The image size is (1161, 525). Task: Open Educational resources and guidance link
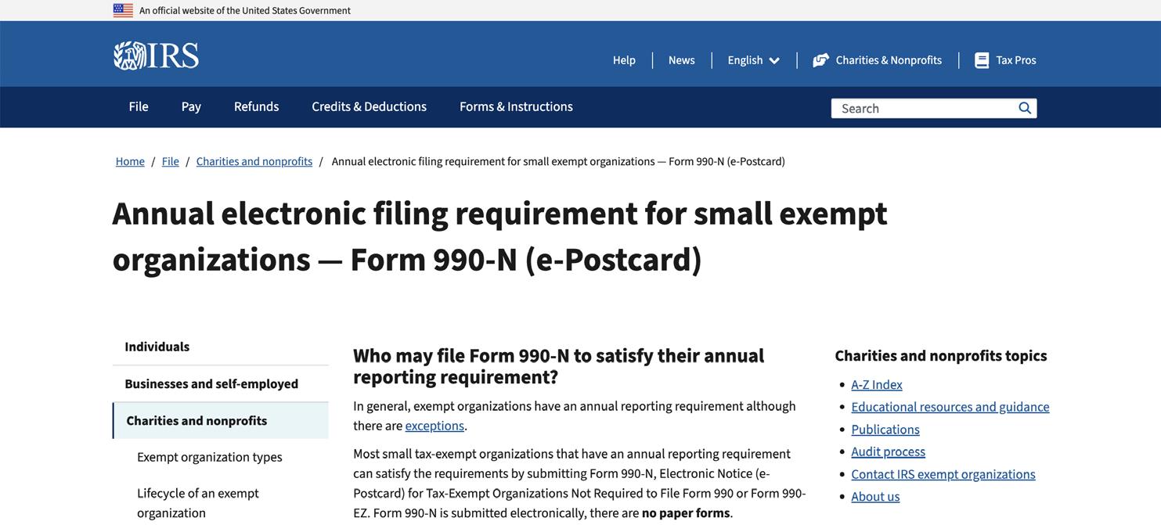(950, 407)
